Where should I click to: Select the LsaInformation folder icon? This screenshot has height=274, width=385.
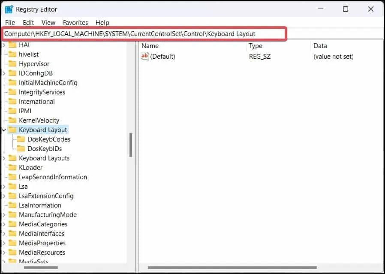[x=12, y=205]
